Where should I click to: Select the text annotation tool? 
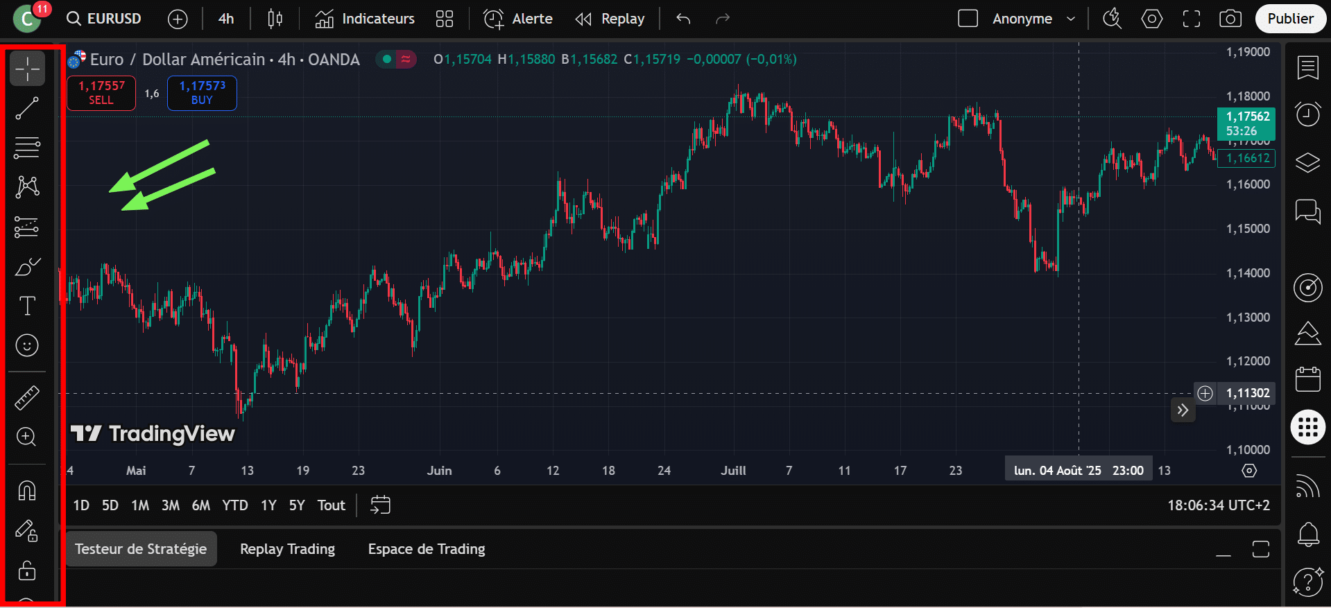[x=27, y=306]
